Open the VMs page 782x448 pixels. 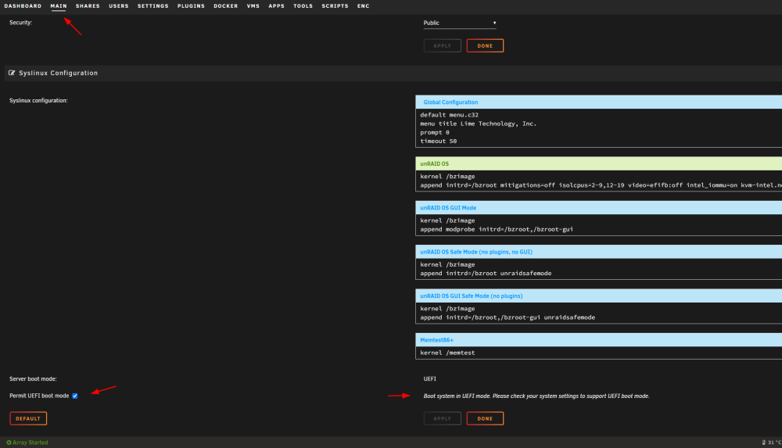click(253, 6)
